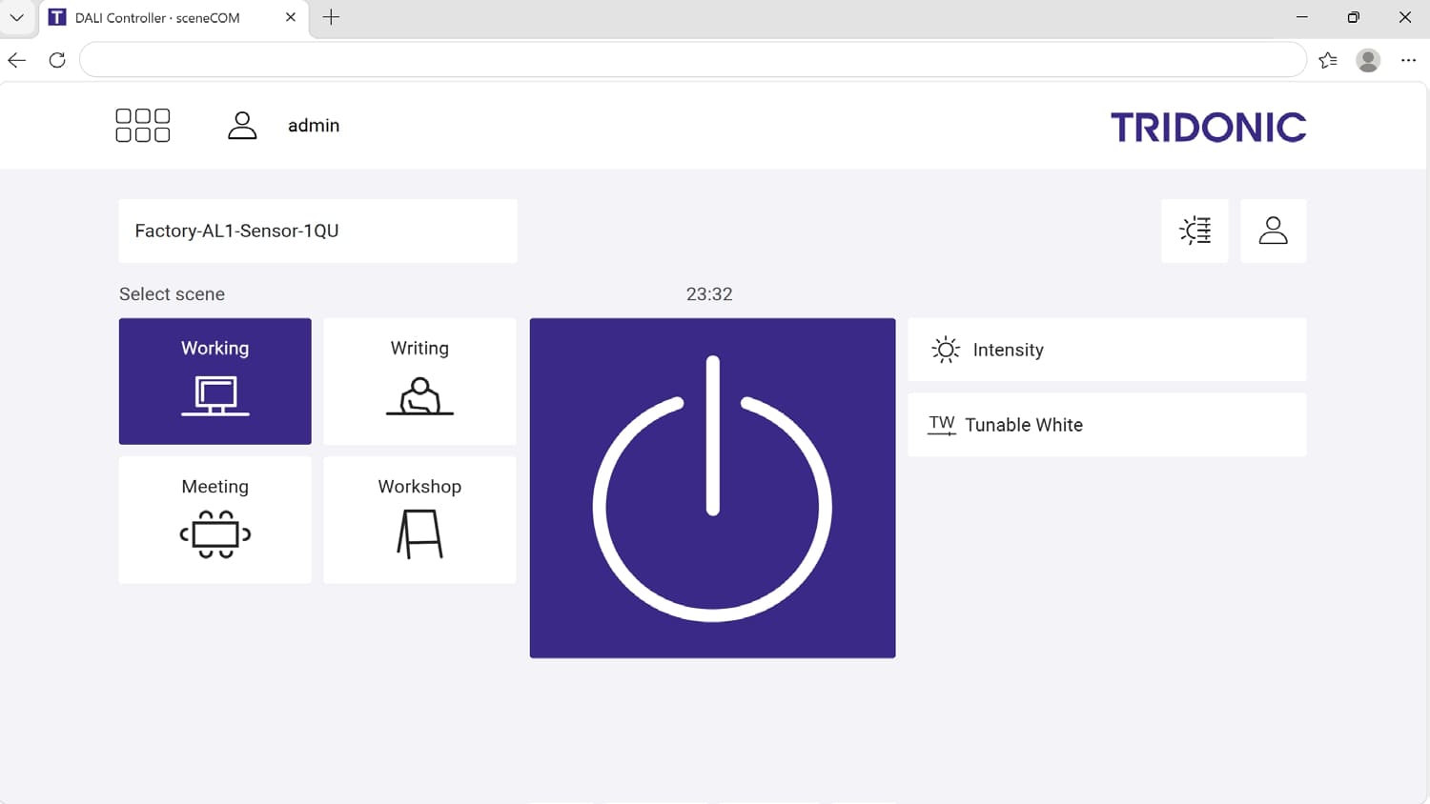Click the Factory-AL1-Sensor-1QU name field
Screen dimensions: 1430x804
click(317, 231)
